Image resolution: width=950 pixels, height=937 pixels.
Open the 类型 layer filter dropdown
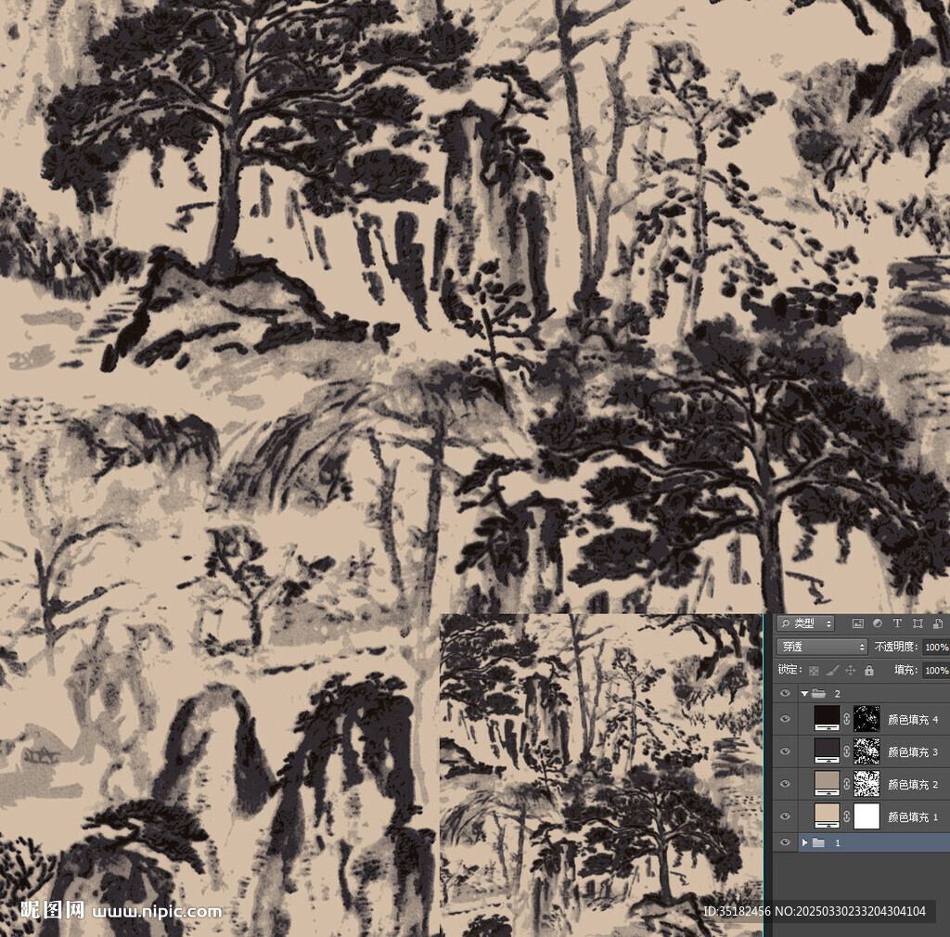[805, 624]
